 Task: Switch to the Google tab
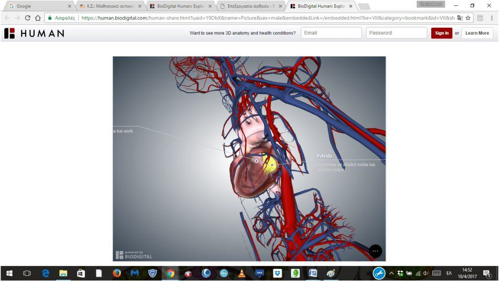click(x=39, y=6)
